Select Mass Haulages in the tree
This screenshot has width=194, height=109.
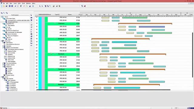coord(12,61)
